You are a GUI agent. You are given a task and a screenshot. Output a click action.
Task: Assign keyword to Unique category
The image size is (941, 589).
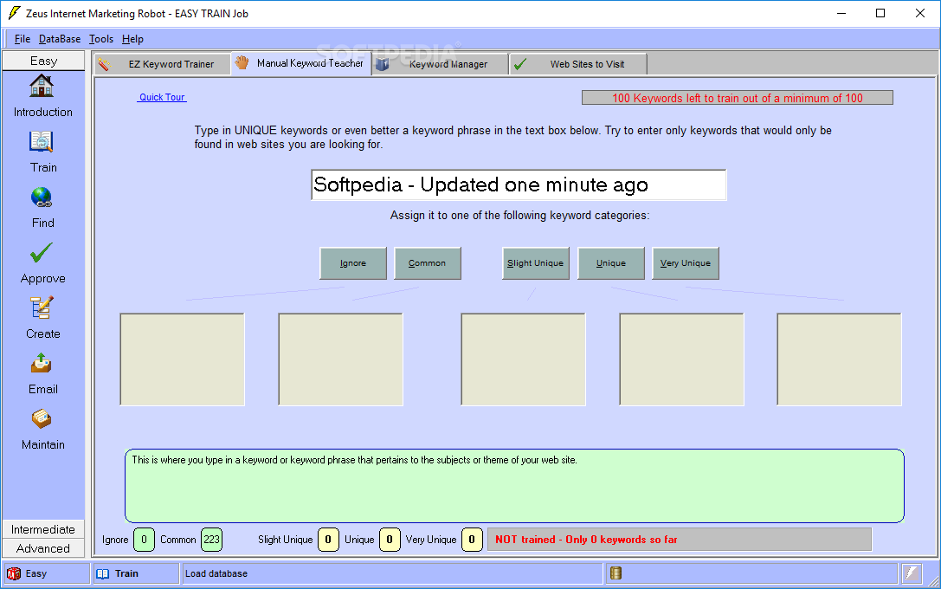[611, 263]
